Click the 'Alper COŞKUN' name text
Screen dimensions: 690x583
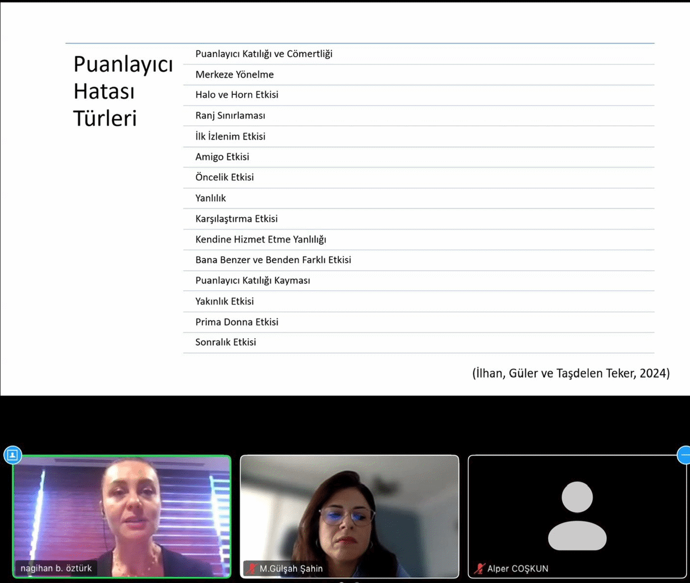tap(518, 568)
